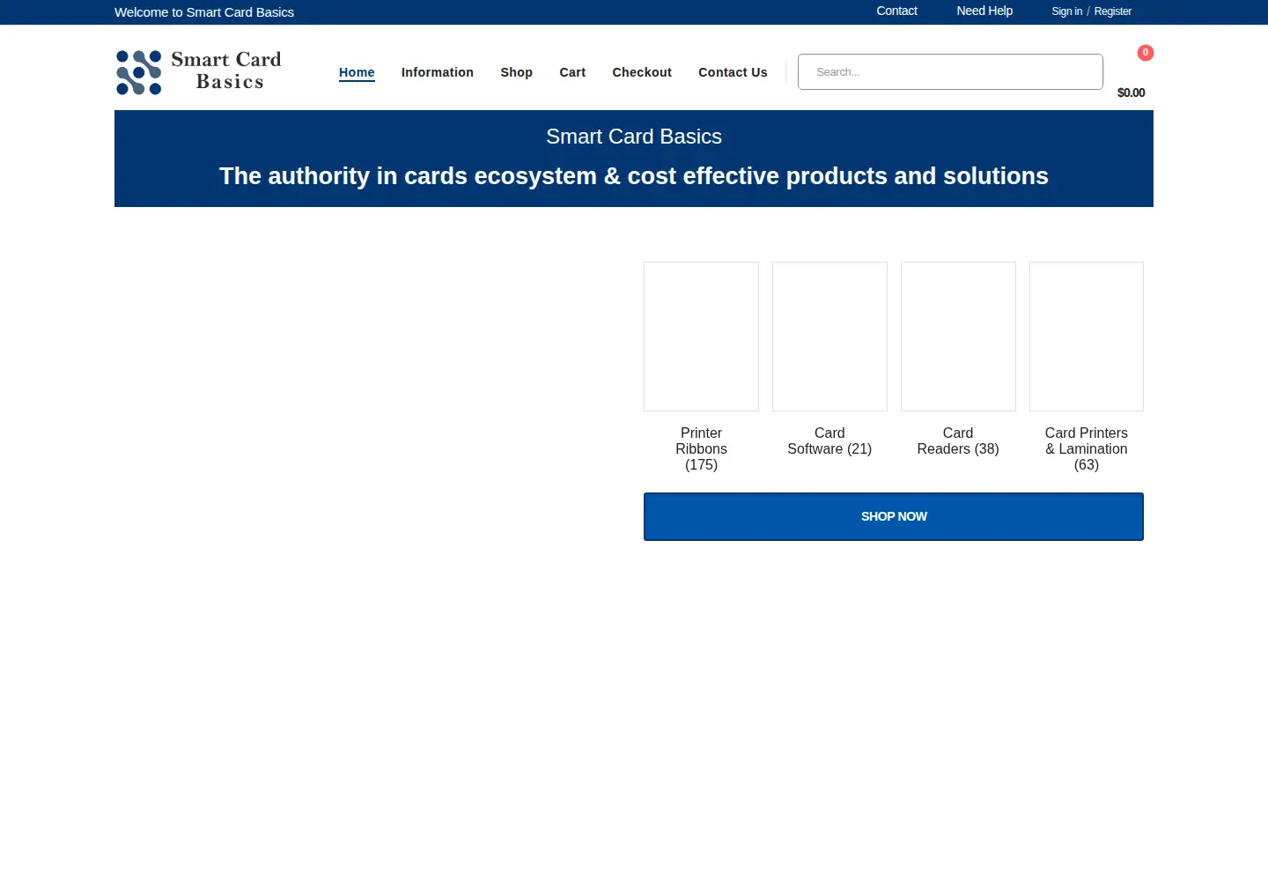Select Cart in the navigation bar
The width and height of the screenshot is (1268, 881).
(572, 72)
